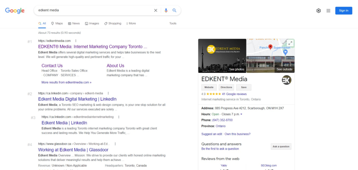Viewport: 358px width, 170px height.
Task: Switch to the Images tab
Action: 92,23
